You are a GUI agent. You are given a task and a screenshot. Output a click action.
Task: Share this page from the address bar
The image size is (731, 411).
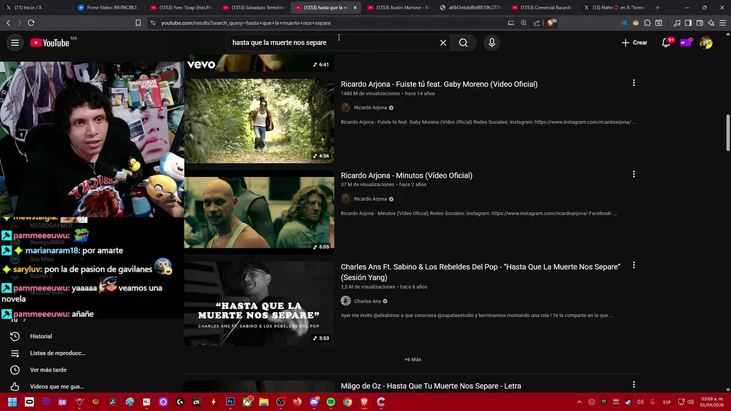(537, 23)
